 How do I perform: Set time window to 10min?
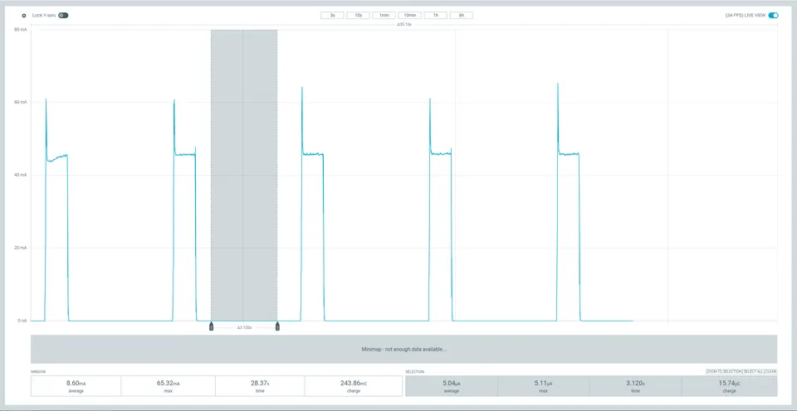pos(409,15)
